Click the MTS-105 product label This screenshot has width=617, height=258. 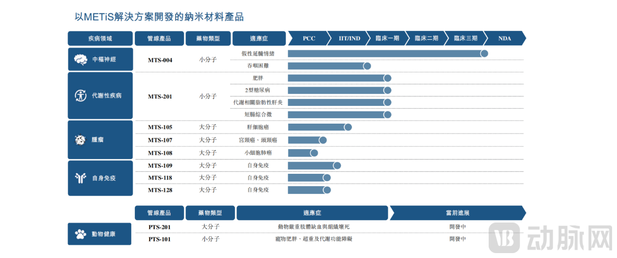coord(160,127)
